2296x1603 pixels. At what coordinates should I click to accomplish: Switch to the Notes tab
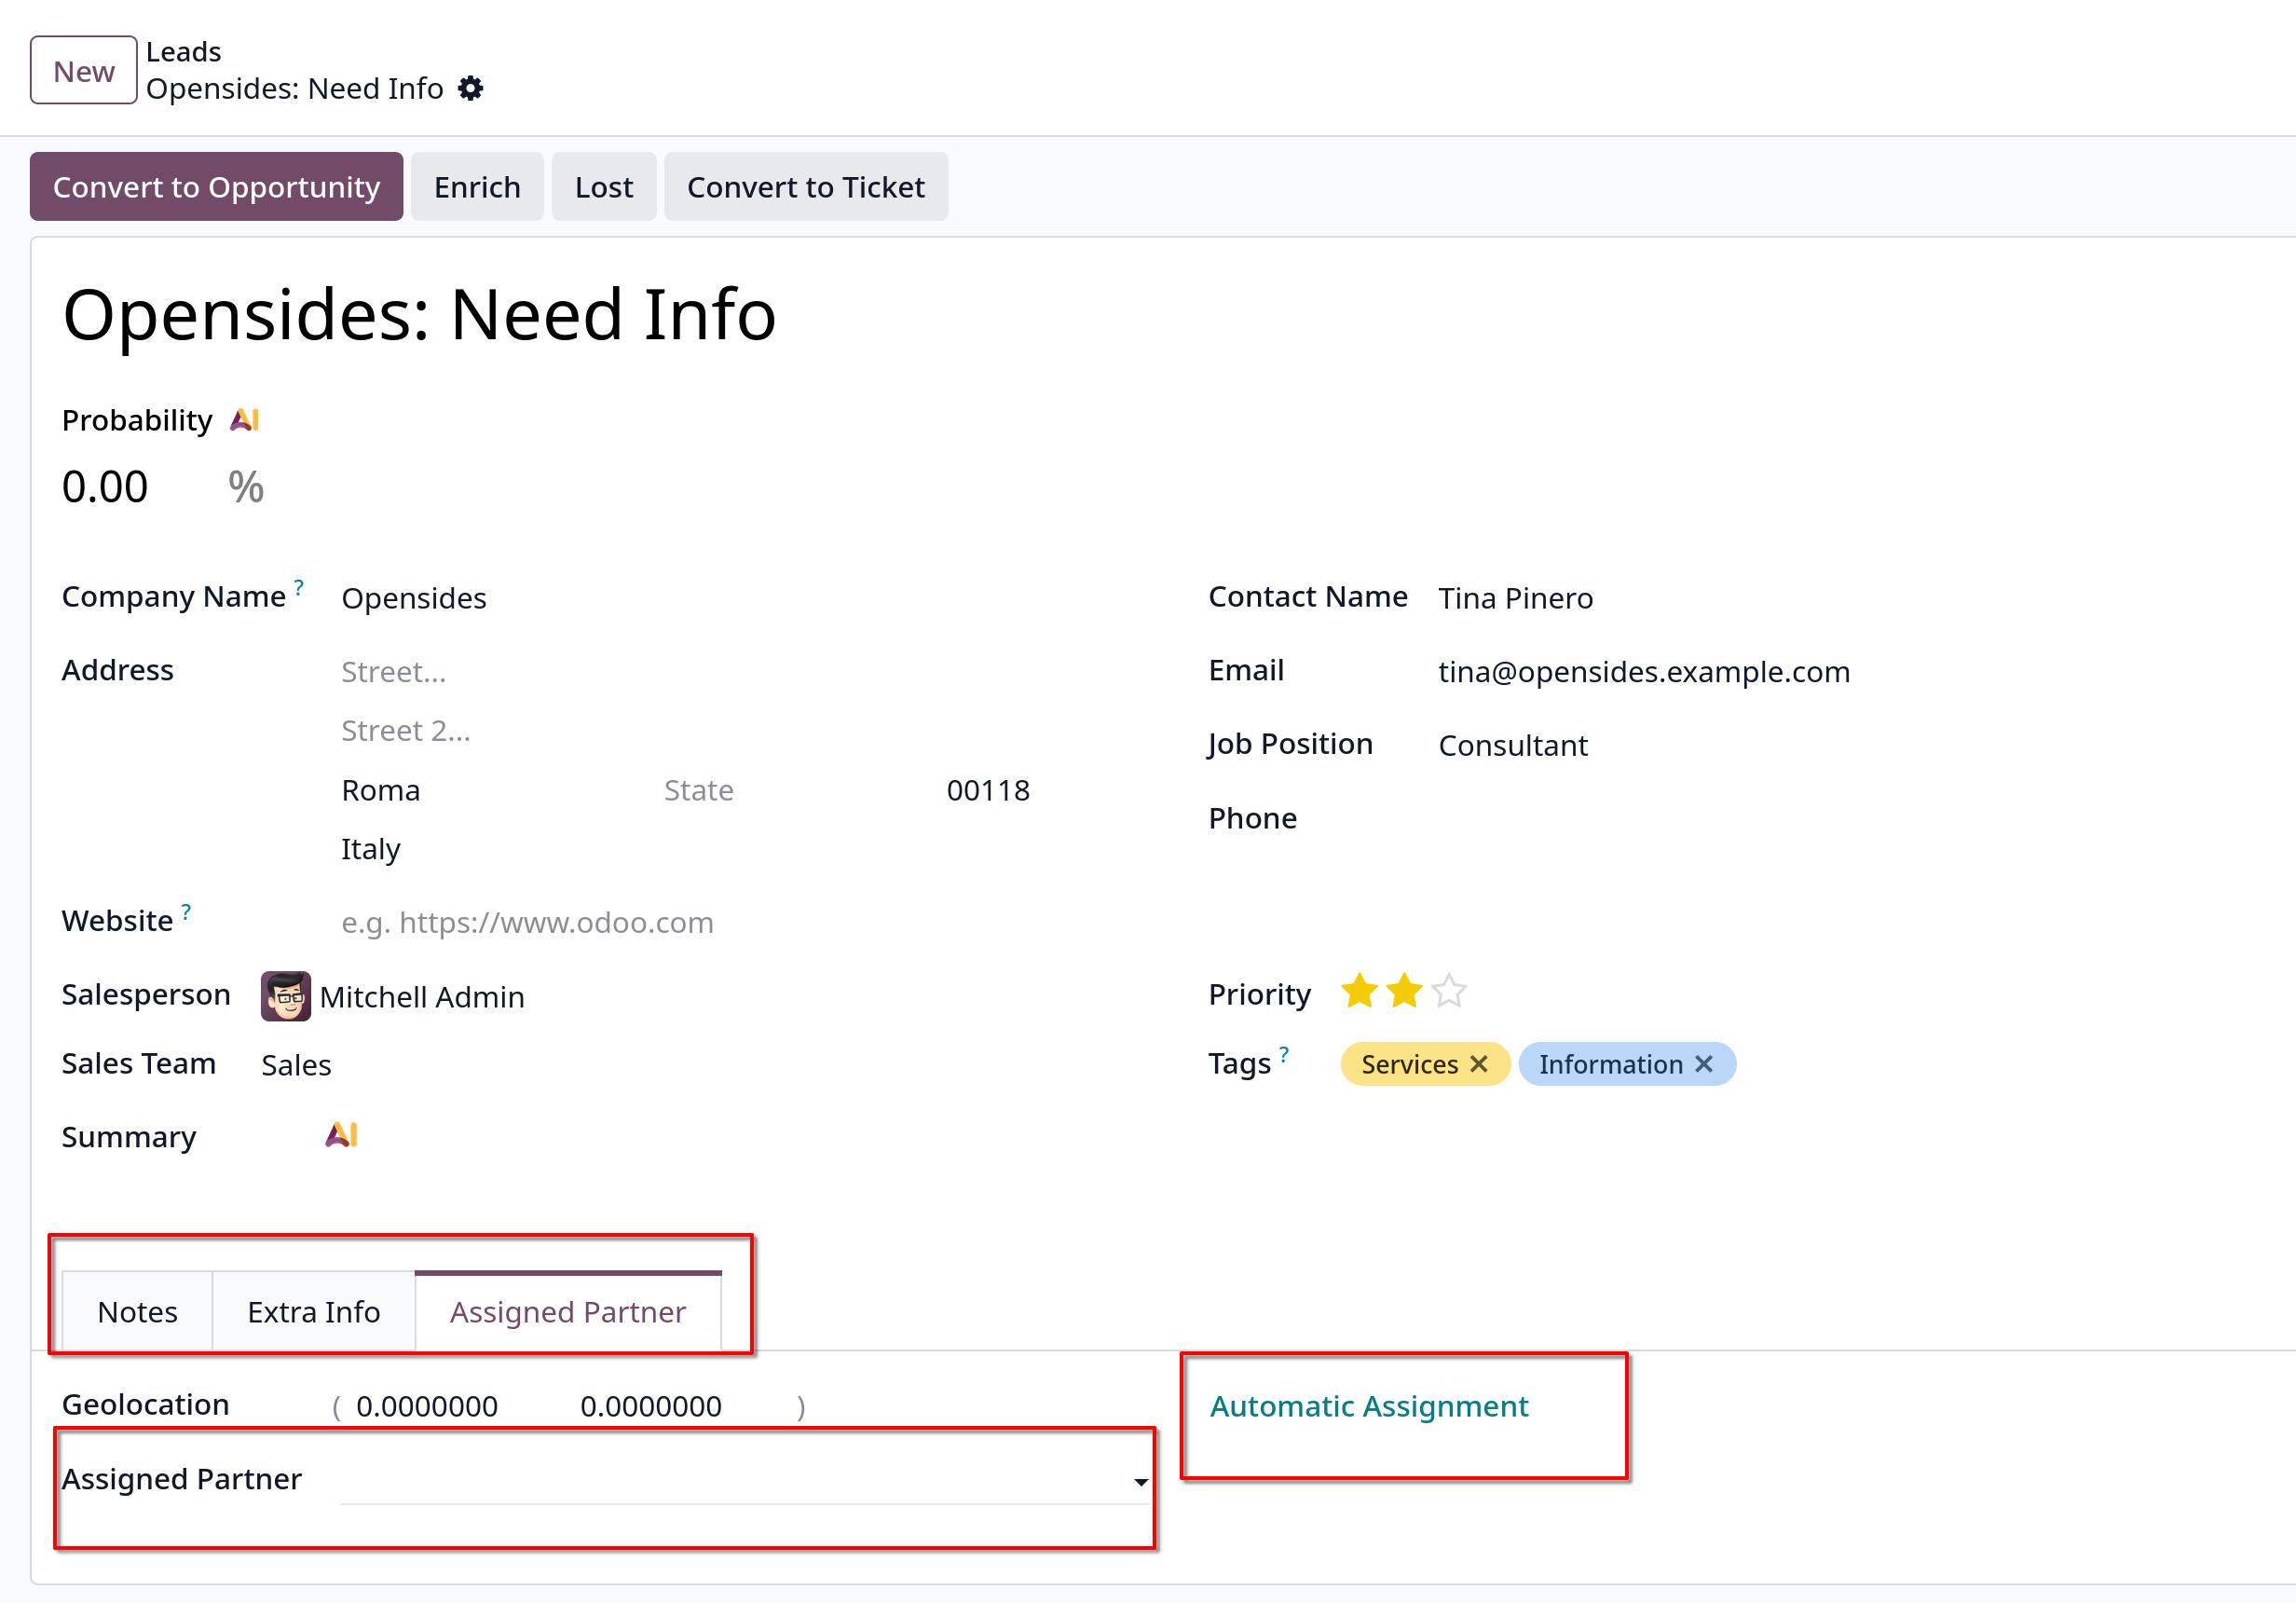(138, 1311)
